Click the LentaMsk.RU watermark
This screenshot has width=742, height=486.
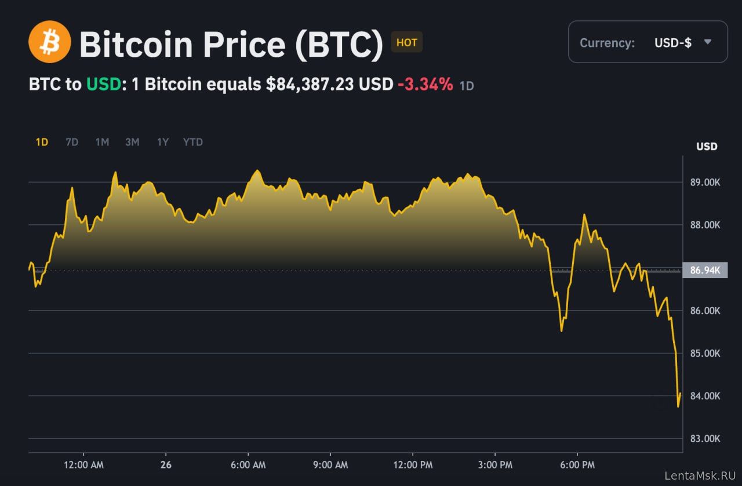700,476
